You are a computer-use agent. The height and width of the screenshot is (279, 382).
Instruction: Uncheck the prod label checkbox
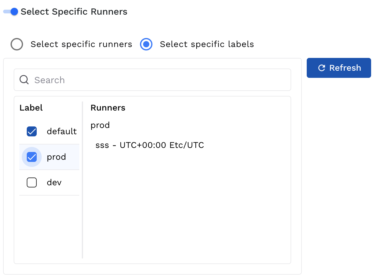pos(32,157)
